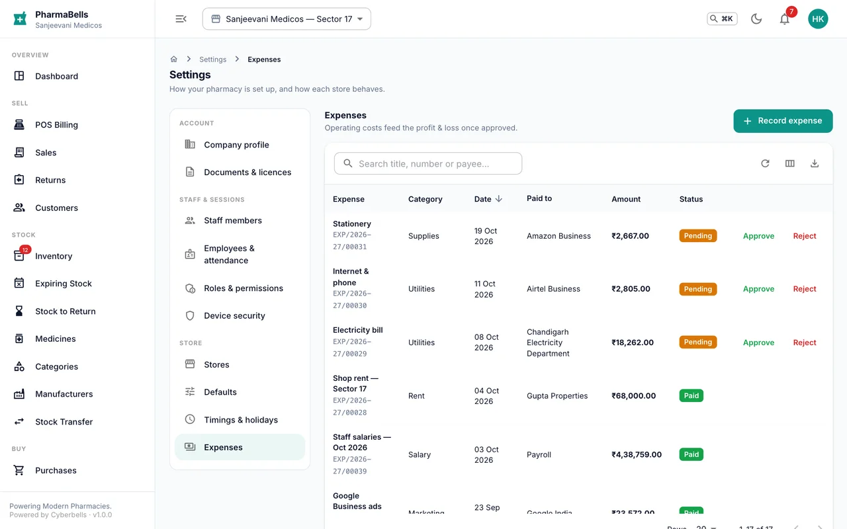Open Employees & attendance settings

point(240,255)
